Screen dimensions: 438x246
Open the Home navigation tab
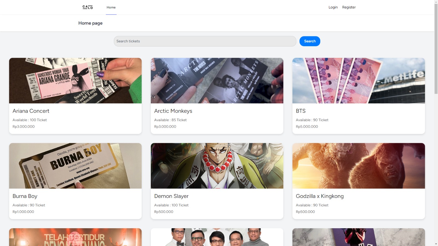click(111, 7)
